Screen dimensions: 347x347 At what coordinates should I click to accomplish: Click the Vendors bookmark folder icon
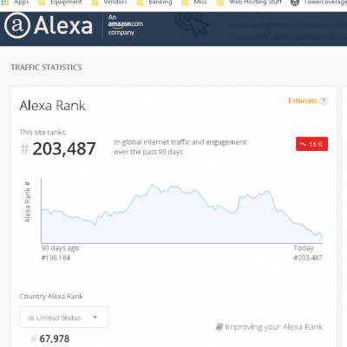point(95,3)
